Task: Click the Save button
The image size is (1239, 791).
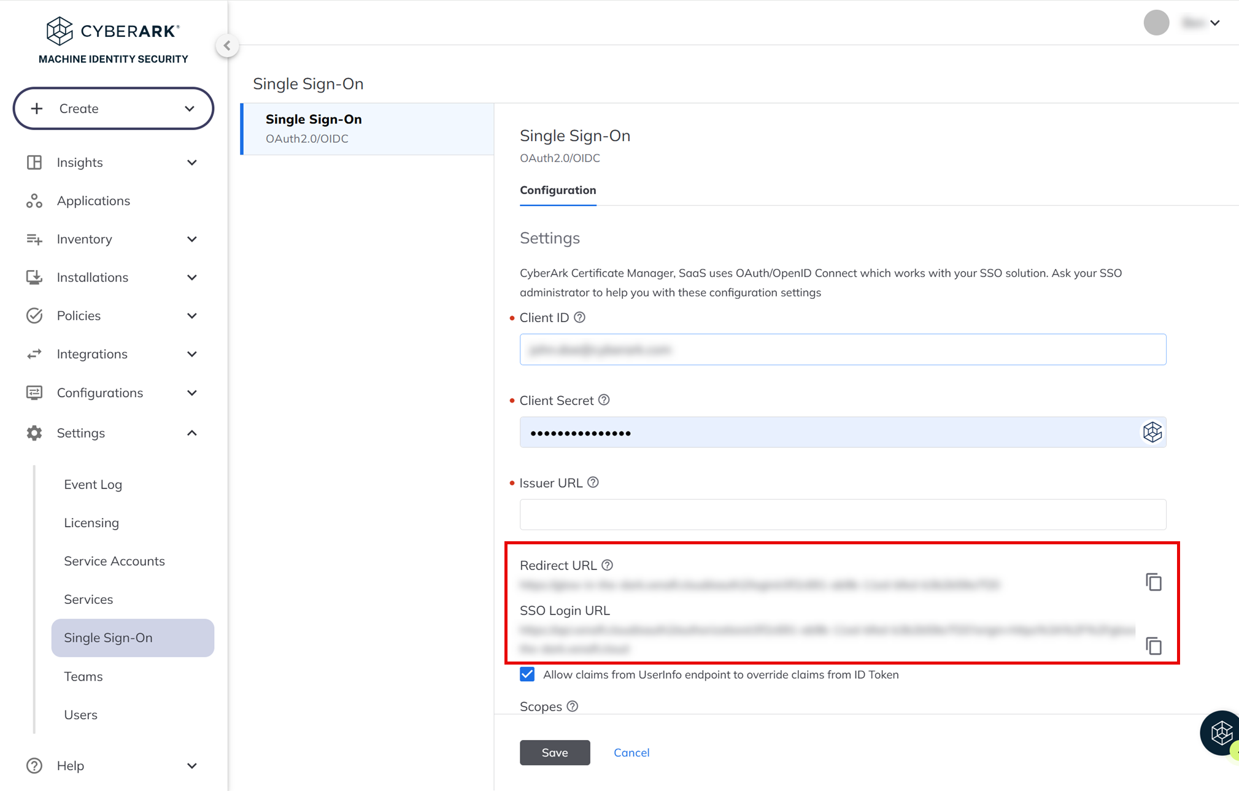Action: point(554,752)
